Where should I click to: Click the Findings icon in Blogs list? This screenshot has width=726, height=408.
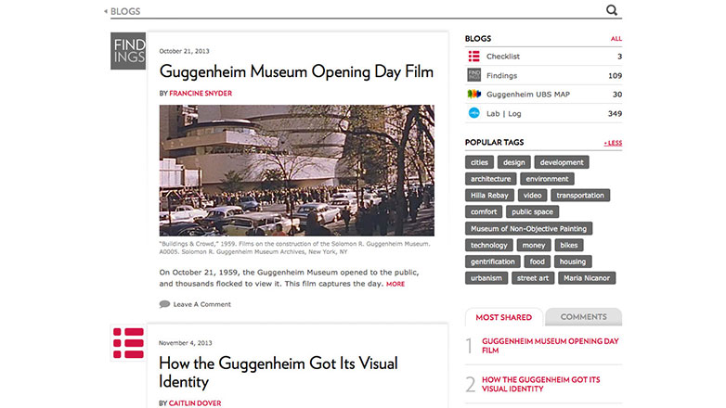coord(473,75)
